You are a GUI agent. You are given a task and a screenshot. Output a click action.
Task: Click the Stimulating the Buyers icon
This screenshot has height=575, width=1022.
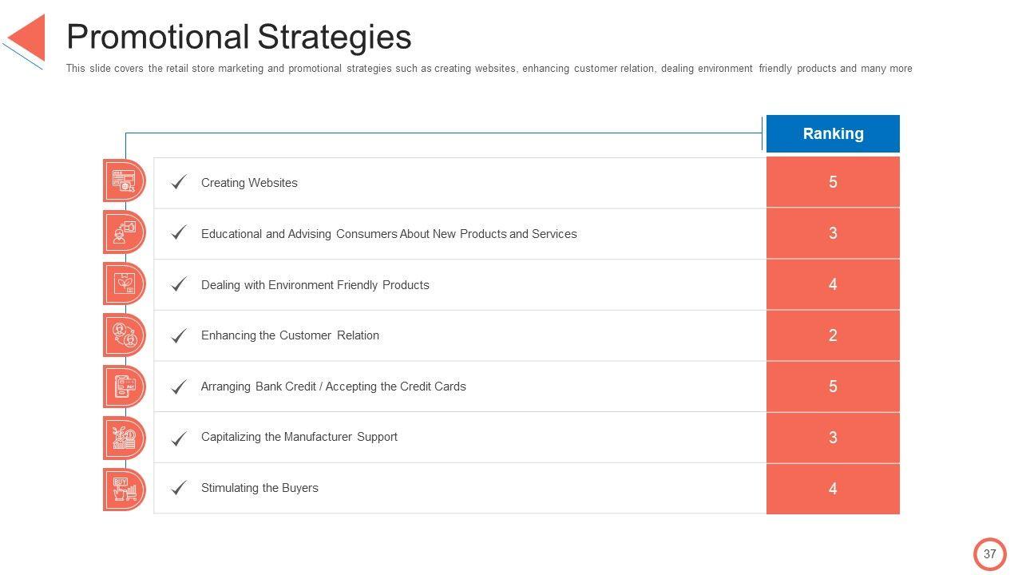point(124,488)
